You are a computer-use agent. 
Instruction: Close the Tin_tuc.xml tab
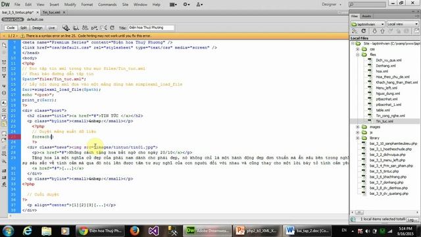64,13
